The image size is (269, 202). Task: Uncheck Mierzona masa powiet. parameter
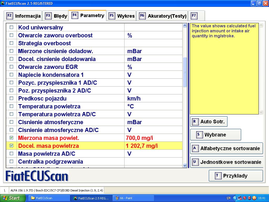pyautogui.click(x=12, y=138)
